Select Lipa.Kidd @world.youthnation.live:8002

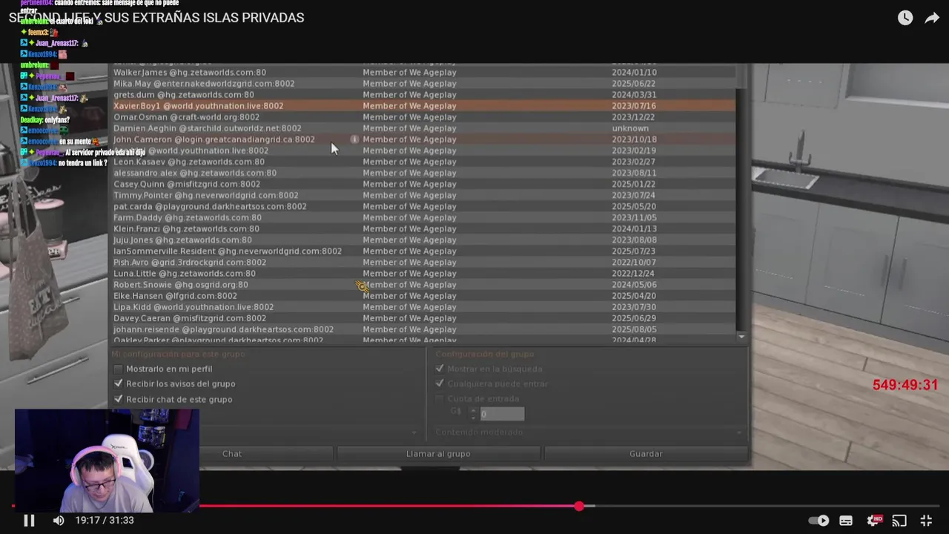click(423, 307)
